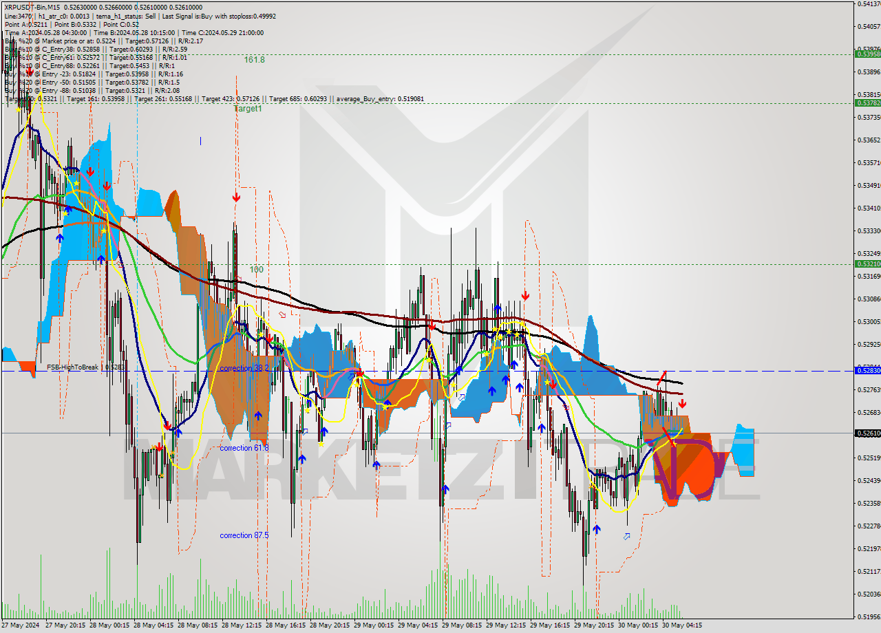The height and width of the screenshot is (633, 881).
Task: Click the green '161.8' Fibonacci label
Action: pyautogui.click(x=254, y=60)
